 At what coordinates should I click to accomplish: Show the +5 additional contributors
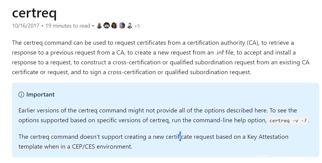[x=137, y=26]
